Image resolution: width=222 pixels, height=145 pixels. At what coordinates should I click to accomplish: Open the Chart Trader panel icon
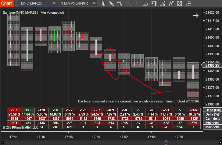pyautogui.click(x=154, y=3)
